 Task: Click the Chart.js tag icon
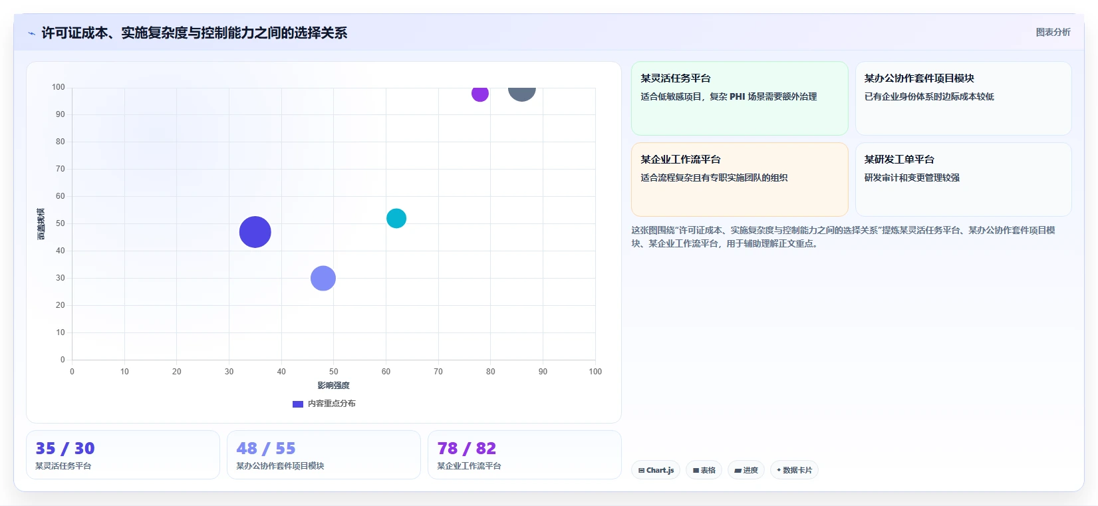click(641, 470)
